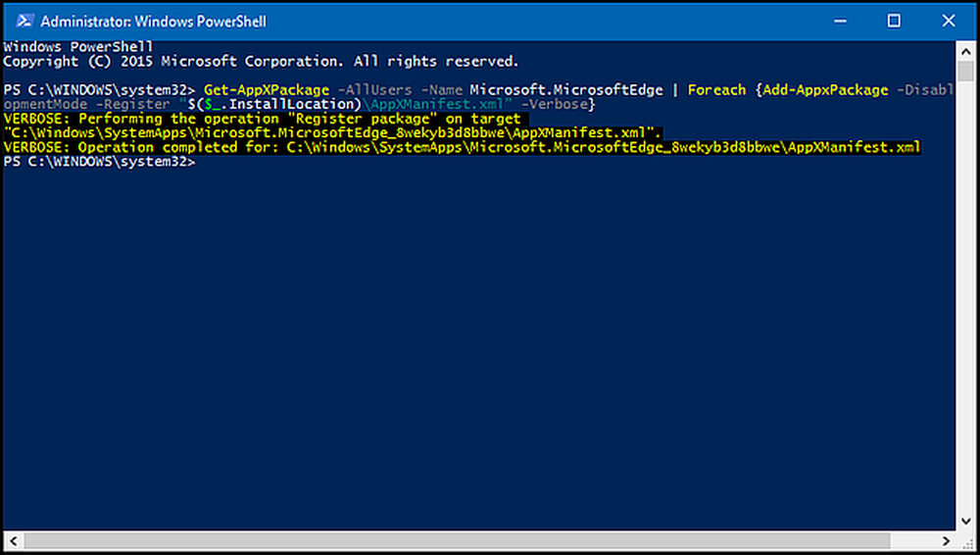This screenshot has width=980, height=555.
Task: Open the PowerShell title bar icon menu
Action: click(x=24, y=21)
